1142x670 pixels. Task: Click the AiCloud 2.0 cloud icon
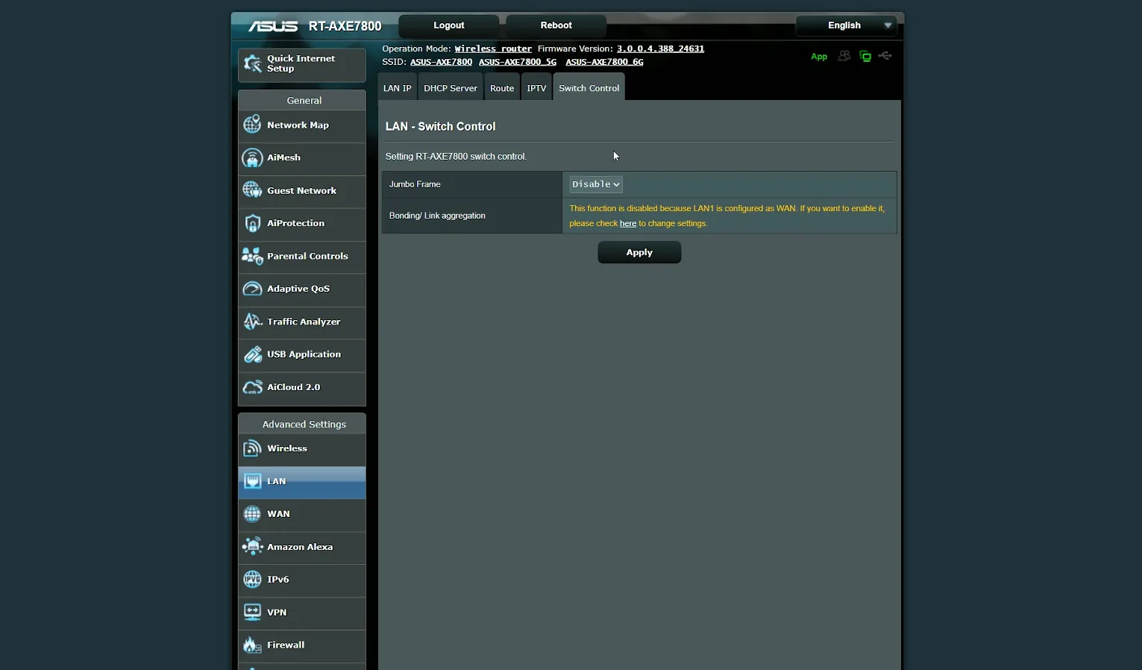[x=252, y=387]
